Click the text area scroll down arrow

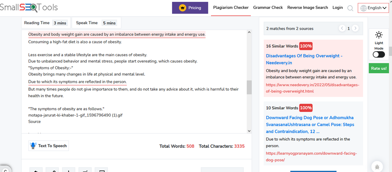tap(249, 131)
